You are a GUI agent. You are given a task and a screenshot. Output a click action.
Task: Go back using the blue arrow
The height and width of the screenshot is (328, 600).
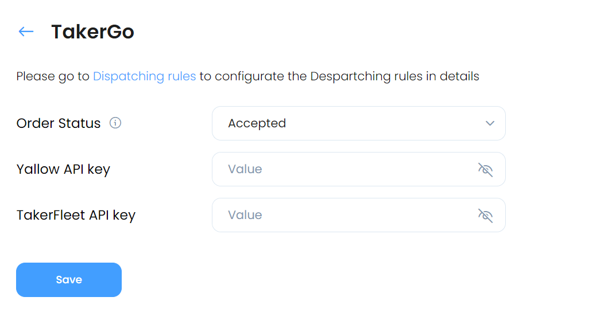click(26, 32)
